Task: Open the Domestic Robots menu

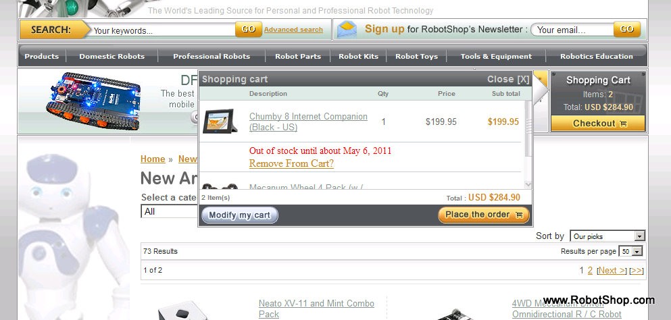Action: (111, 56)
